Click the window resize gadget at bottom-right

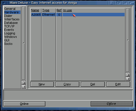tap(132, 109)
